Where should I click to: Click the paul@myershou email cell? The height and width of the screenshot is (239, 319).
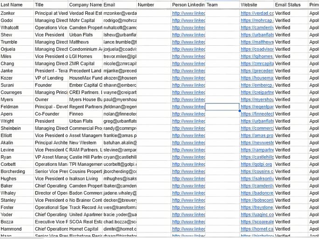(x=120, y=100)
